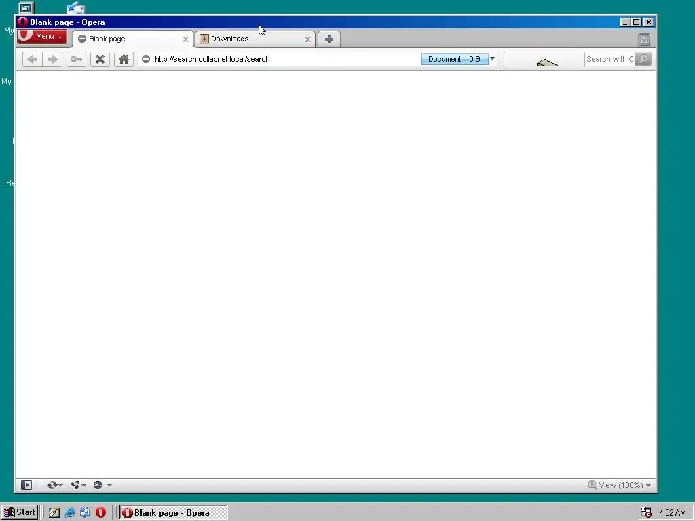Click the Opera logo in title bar

pos(22,22)
